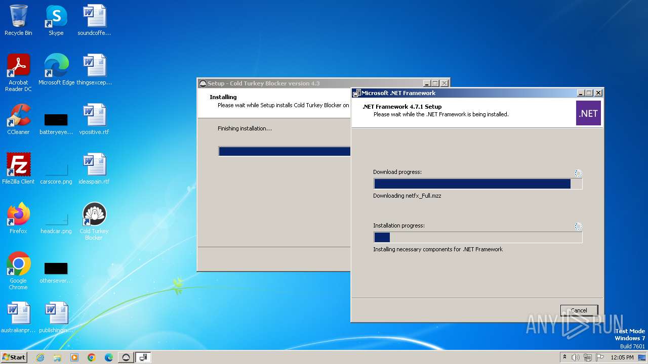Launch Skype from desktop shortcut
The width and height of the screenshot is (648, 364).
(56, 20)
